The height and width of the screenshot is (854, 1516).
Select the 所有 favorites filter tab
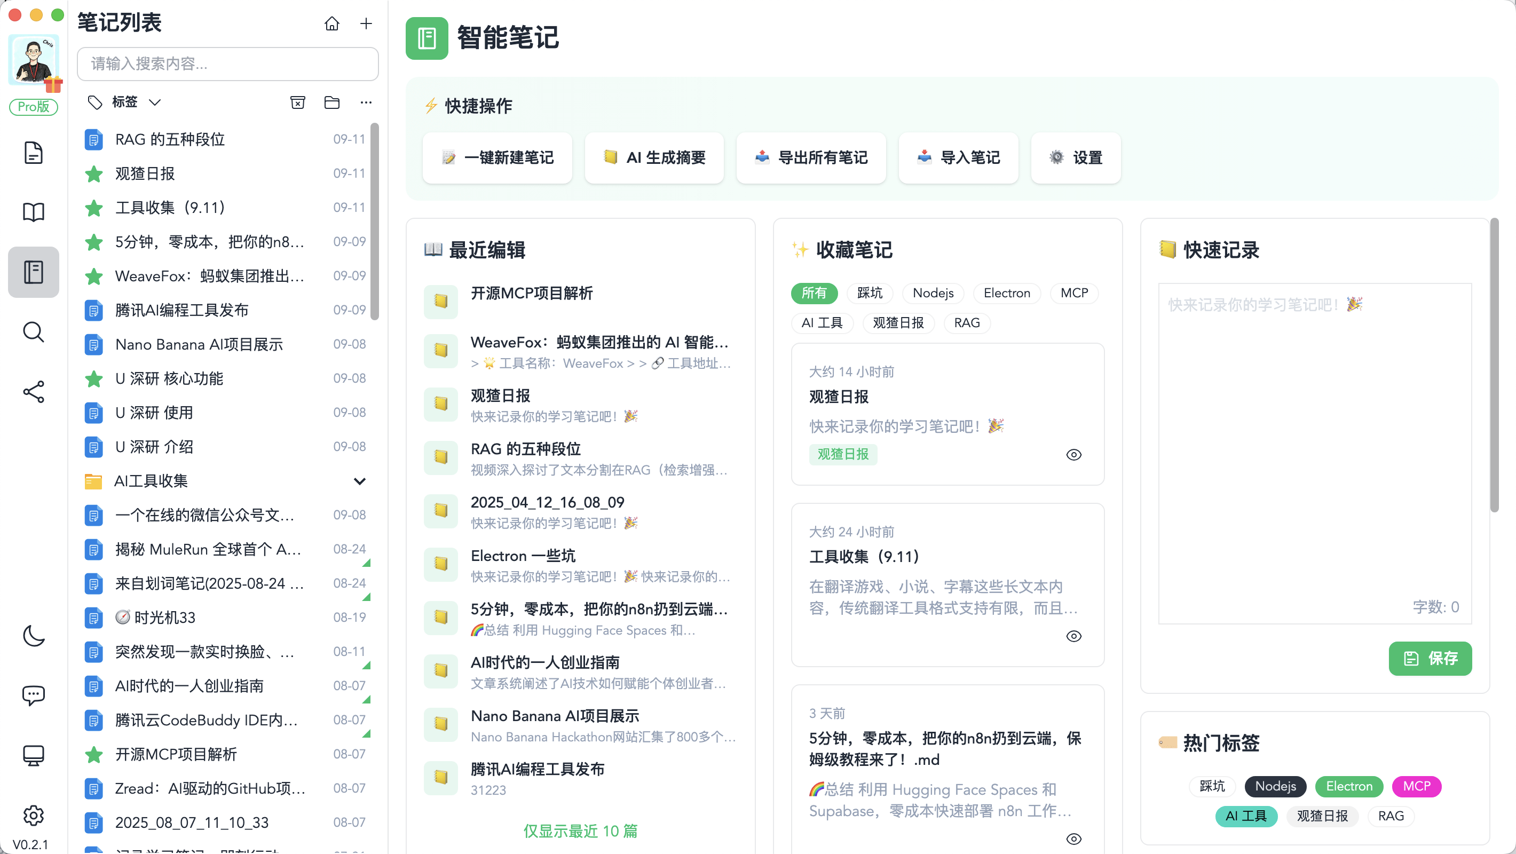(814, 293)
